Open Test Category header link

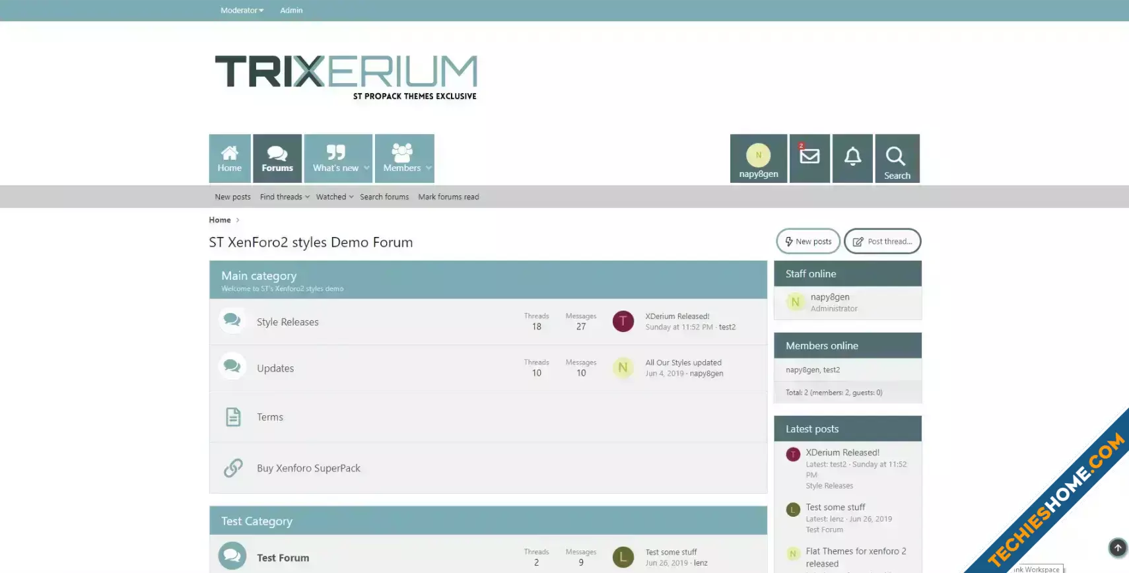point(257,521)
